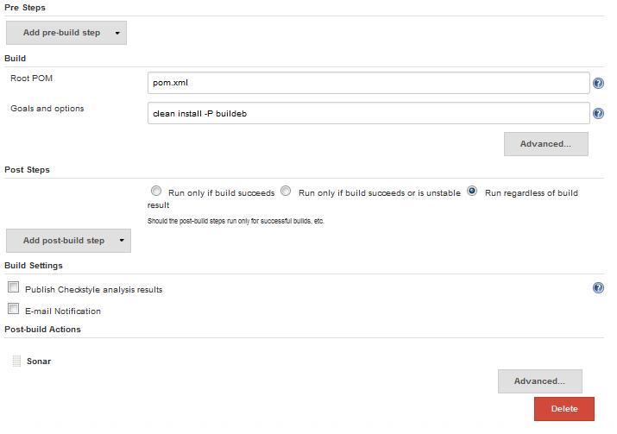Select Run regardless of build result
Image resolution: width=617 pixels, height=434 pixels.
point(472,192)
